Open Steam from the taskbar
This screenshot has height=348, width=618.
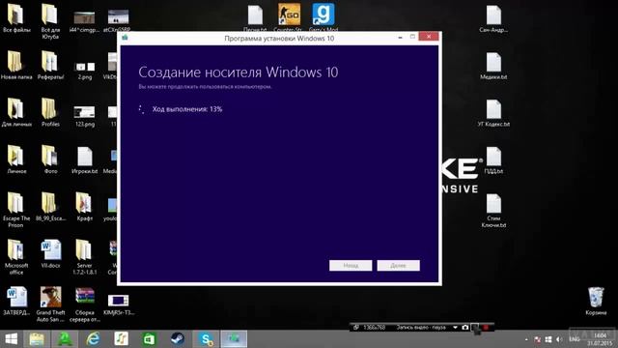[178, 339]
